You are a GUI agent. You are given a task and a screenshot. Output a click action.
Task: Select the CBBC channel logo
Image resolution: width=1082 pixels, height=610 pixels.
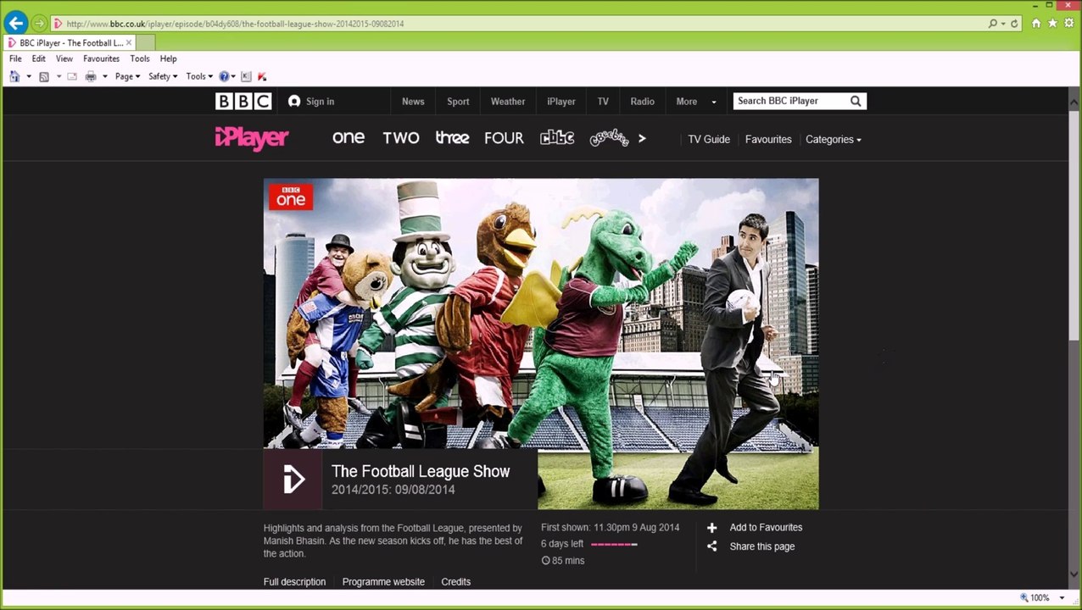[x=557, y=138]
